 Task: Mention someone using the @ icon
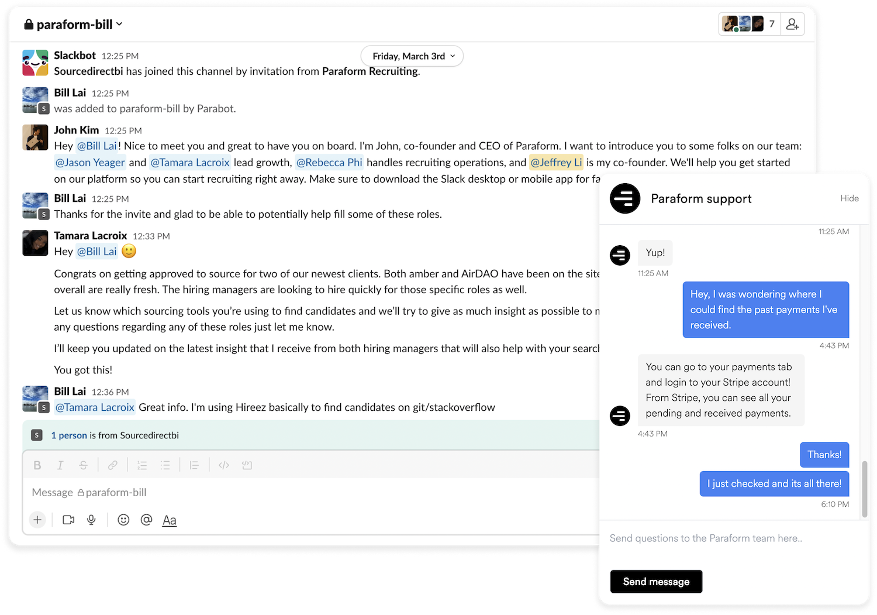146,520
